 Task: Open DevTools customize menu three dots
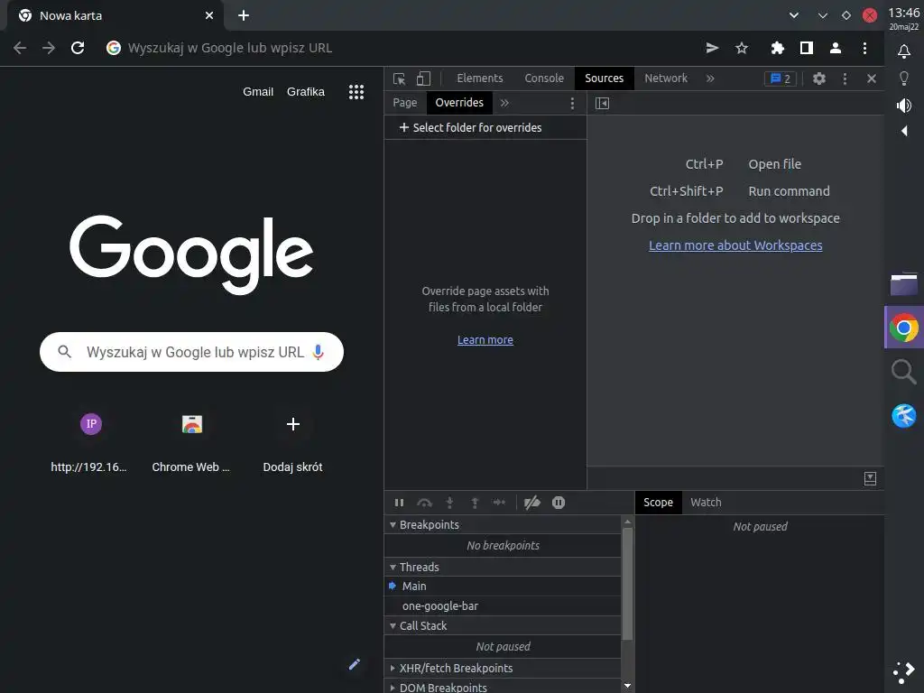click(845, 79)
